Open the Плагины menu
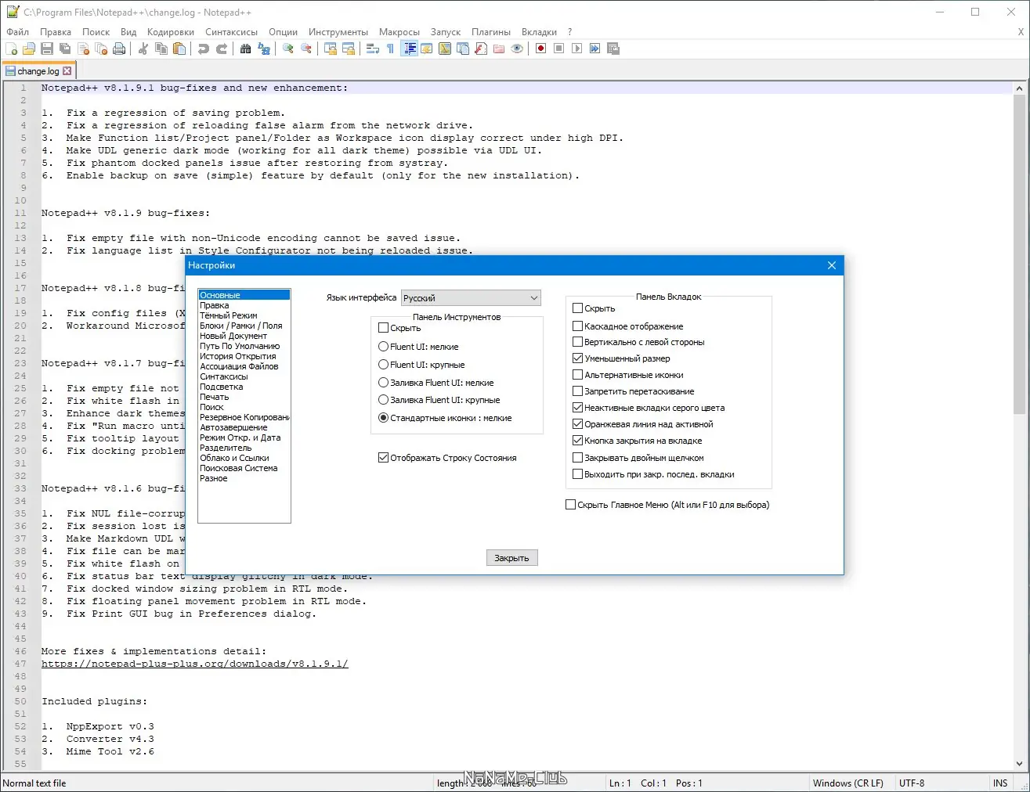1030x792 pixels. coord(491,32)
